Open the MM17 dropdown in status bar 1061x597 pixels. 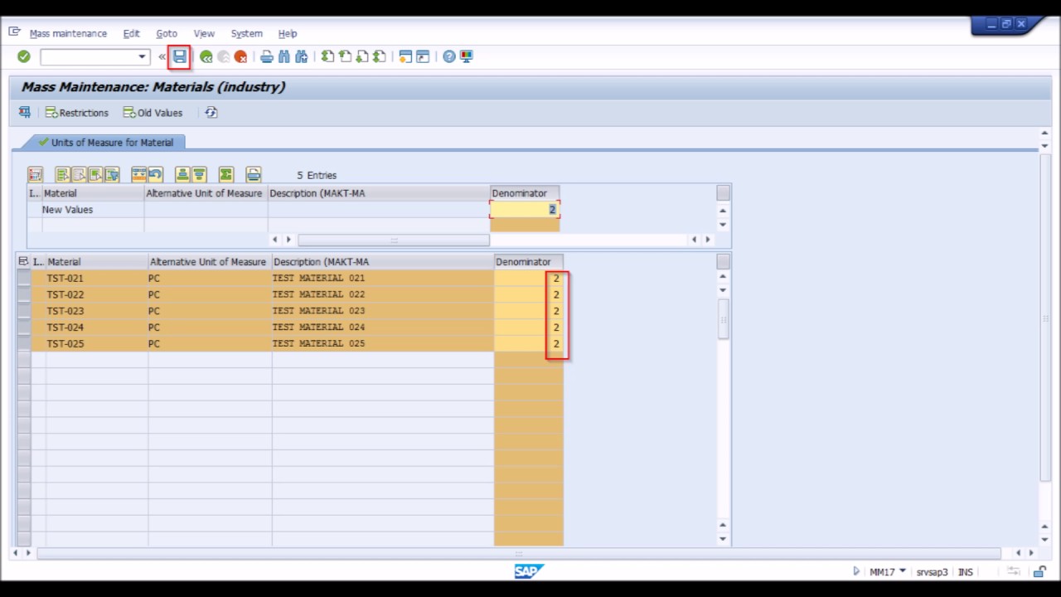(x=902, y=571)
